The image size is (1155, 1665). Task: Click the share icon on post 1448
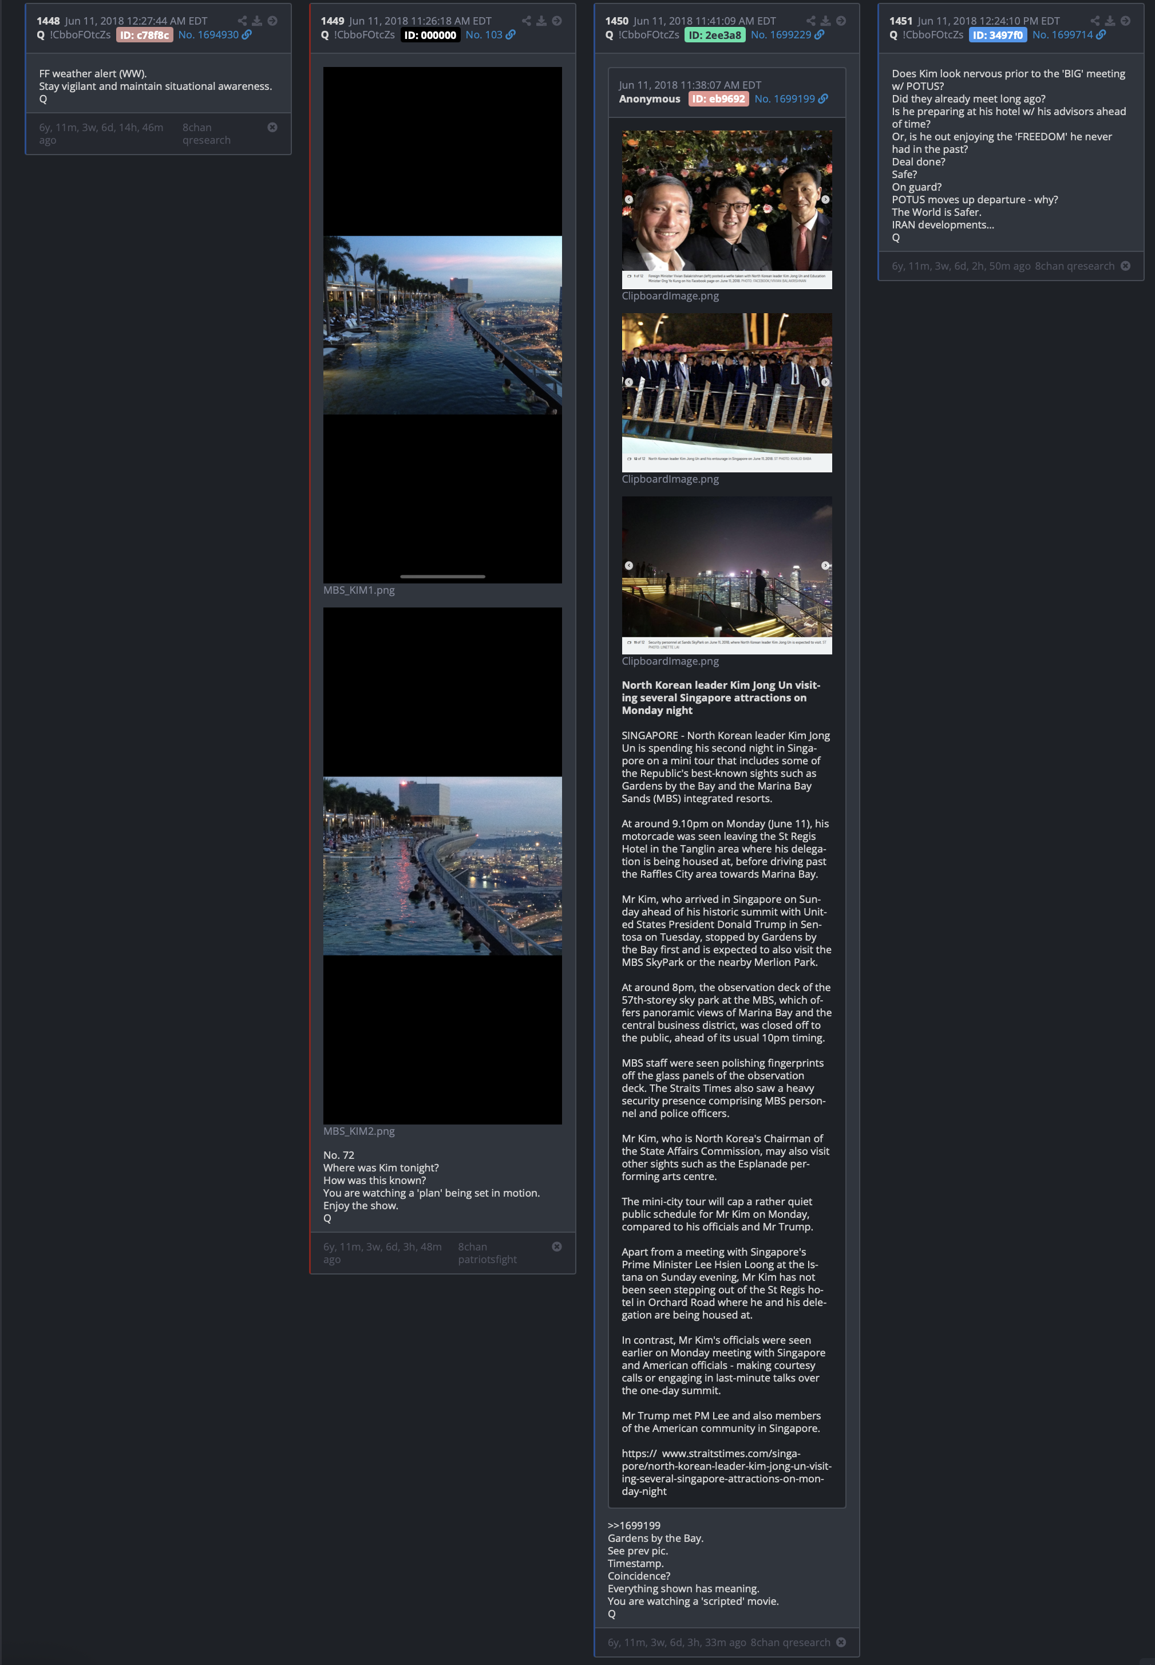coord(243,21)
